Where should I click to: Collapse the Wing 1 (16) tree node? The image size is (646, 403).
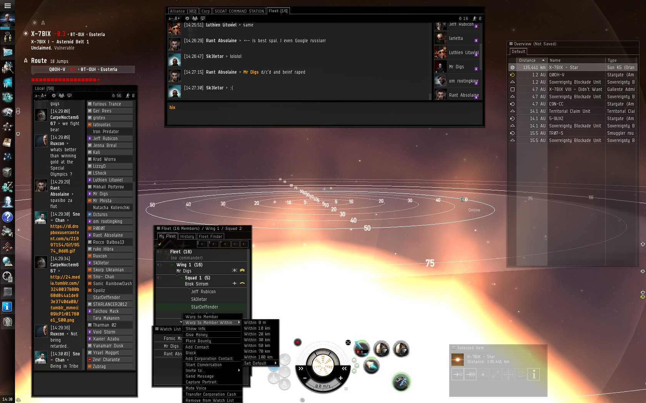(172, 265)
